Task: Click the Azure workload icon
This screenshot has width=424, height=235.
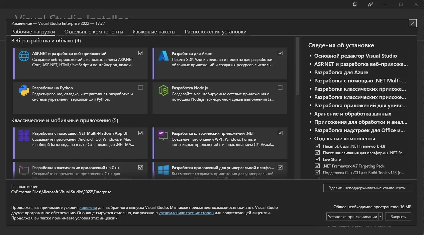Action: 163,56
